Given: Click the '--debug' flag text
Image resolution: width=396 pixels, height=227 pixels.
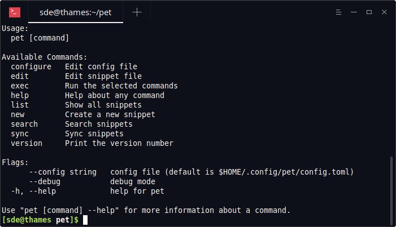Looking at the screenshot, I should 45,181.
